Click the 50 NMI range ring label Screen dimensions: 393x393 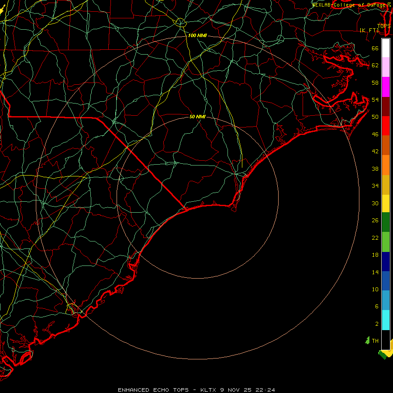(x=197, y=117)
